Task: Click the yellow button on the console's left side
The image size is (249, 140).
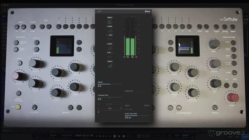Action: (18, 107)
